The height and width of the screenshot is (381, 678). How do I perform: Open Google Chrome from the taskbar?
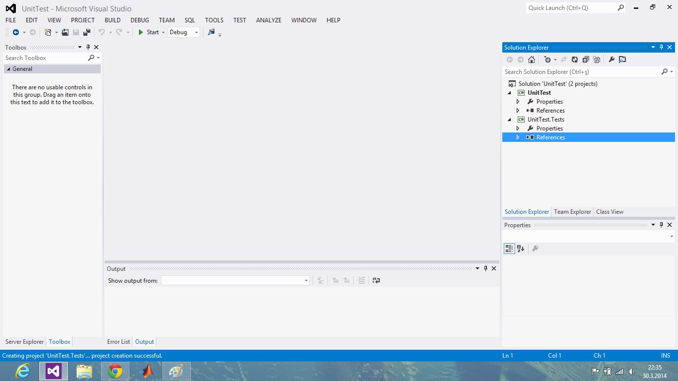(115, 371)
